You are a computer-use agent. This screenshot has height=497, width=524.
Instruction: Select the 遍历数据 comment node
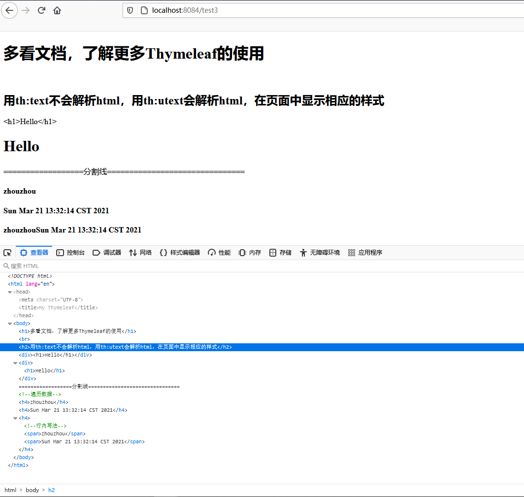pos(40,395)
